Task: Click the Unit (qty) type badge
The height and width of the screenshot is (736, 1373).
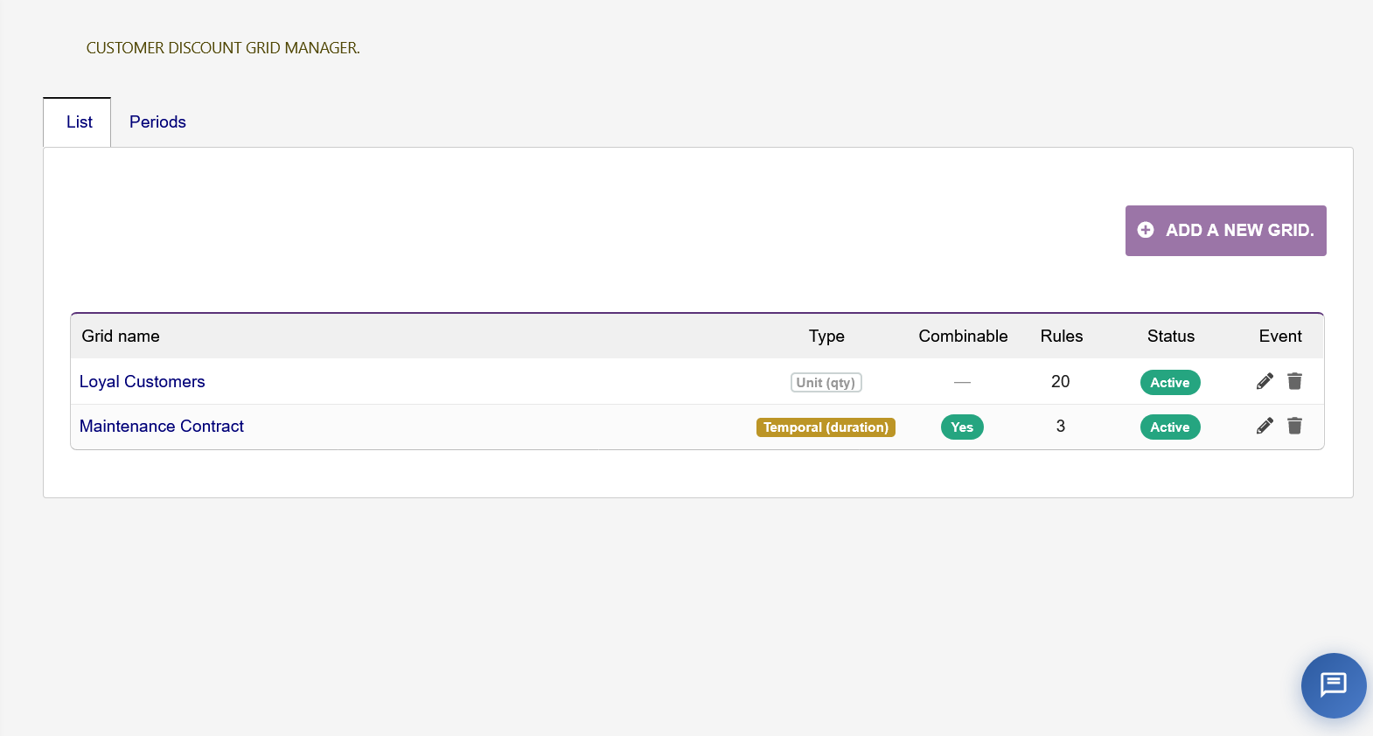Action: tap(826, 383)
